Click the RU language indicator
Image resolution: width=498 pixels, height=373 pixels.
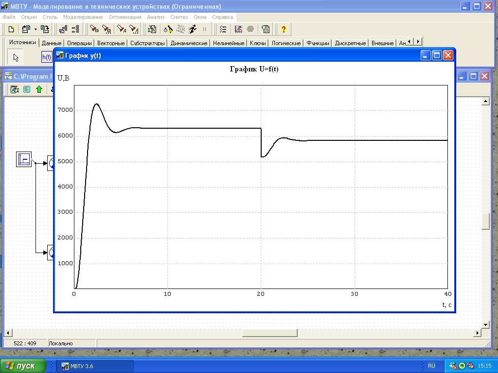(x=431, y=366)
